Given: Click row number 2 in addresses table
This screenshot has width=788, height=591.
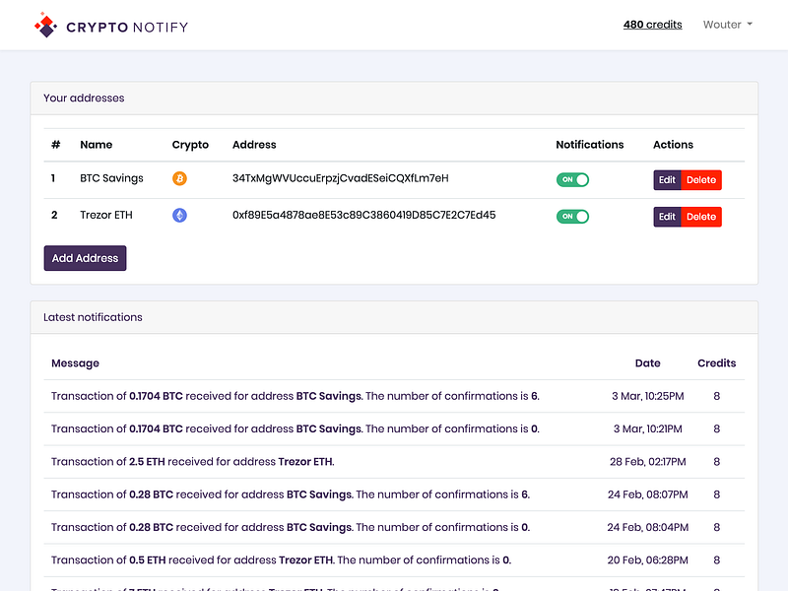Looking at the screenshot, I should [x=54, y=215].
